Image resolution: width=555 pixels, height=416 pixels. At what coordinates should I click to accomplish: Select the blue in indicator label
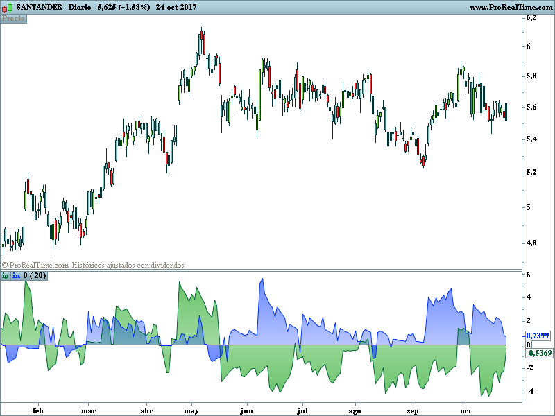click(x=16, y=275)
